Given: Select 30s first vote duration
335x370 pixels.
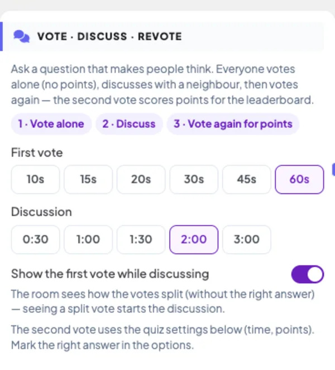Looking at the screenshot, I should 194,179.
